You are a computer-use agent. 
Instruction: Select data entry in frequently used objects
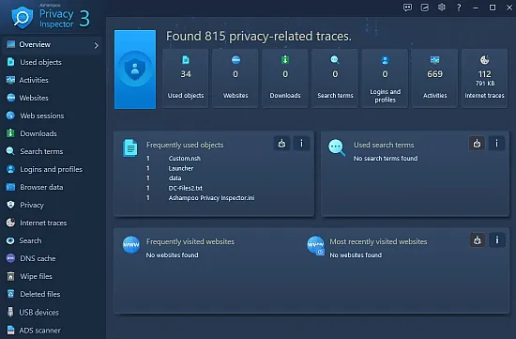[x=175, y=178]
